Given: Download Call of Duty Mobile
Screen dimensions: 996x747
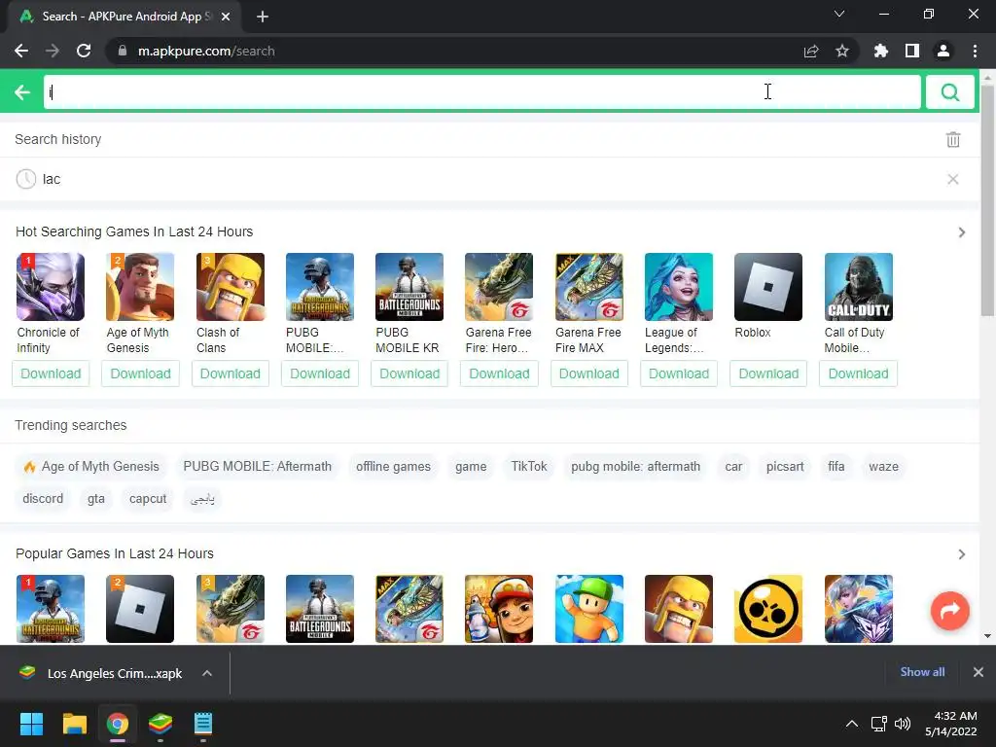Looking at the screenshot, I should pos(858,373).
